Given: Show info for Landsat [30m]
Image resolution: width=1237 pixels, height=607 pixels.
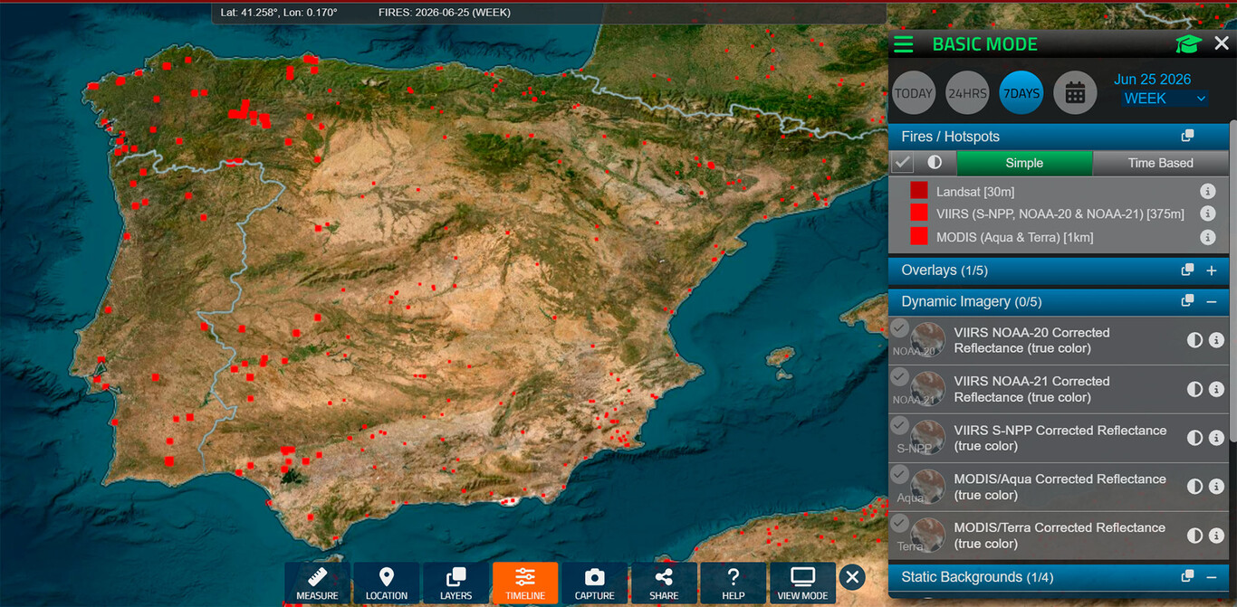Looking at the screenshot, I should click(x=1207, y=192).
